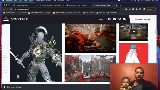Open the View menu in menu bar

pyautogui.click(x=25, y=0)
